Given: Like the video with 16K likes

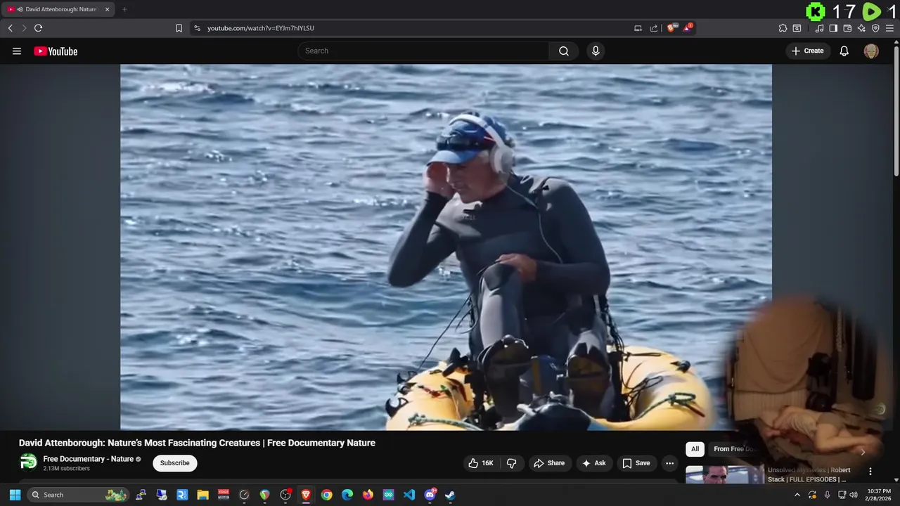Looking at the screenshot, I should click(x=481, y=463).
